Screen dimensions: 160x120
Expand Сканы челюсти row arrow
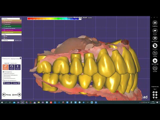pyautogui.click(x=2, y=20)
